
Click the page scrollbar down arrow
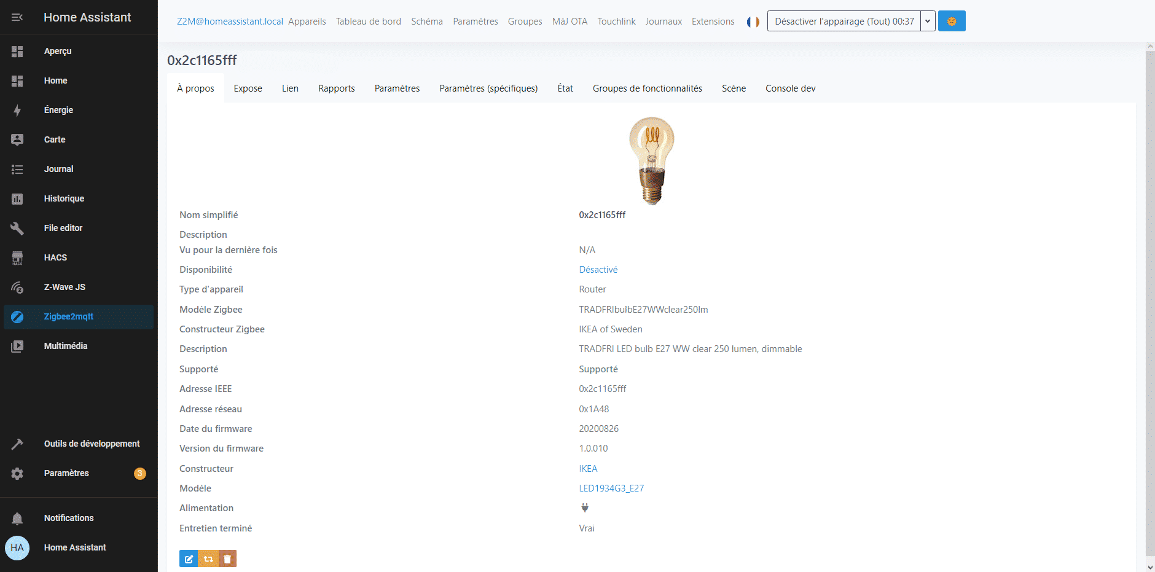click(1150, 567)
